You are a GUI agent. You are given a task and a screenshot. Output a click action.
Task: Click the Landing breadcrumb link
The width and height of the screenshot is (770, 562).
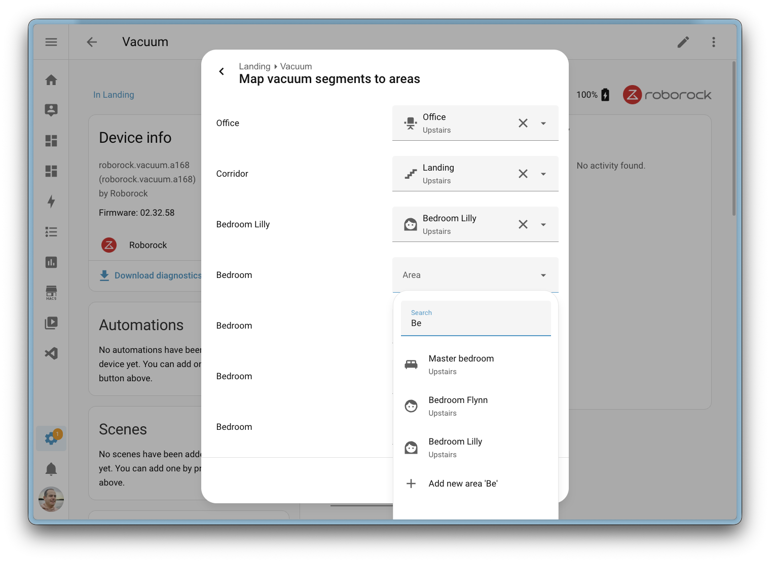pyautogui.click(x=254, y=66)
